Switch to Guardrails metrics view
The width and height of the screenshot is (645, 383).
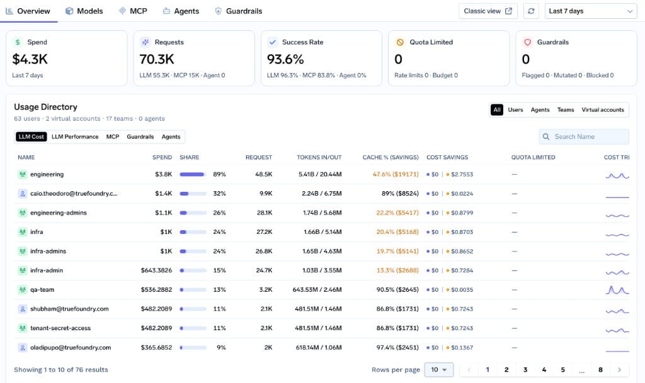coord(140,136)
